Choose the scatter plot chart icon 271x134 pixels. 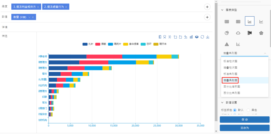pos(238,44)
